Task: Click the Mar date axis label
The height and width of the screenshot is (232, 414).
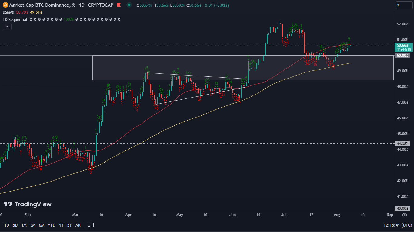Action: pyautogui.click(x=75, y=215)
